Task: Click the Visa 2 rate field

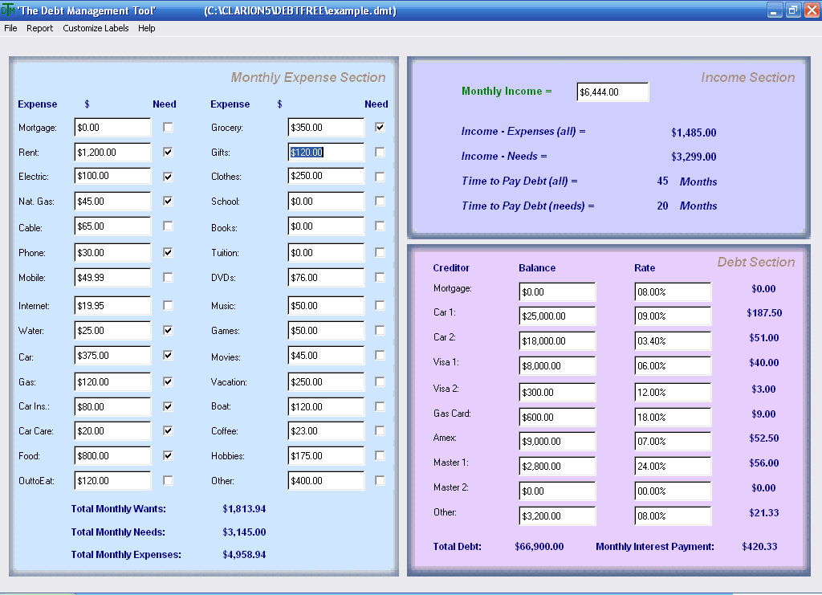Action: click(x=673, y=392)
